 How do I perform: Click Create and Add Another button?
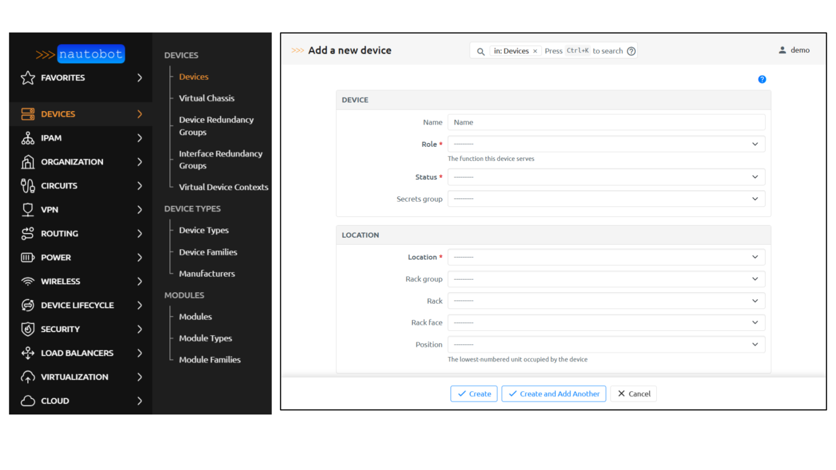coord(554,394)
